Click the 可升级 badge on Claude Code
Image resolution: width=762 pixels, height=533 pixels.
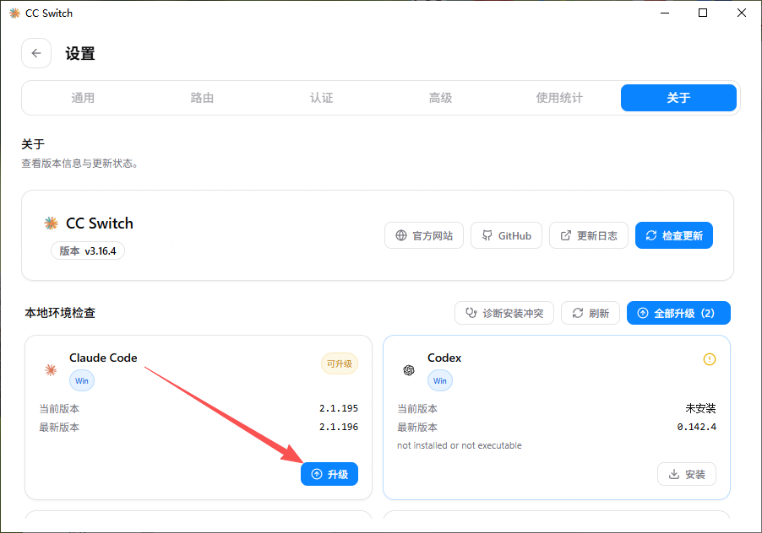tap(340, 363)
